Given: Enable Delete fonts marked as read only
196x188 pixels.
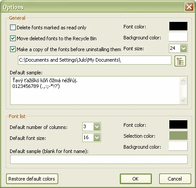Looking at the screenshot, I should coord(13,28).
